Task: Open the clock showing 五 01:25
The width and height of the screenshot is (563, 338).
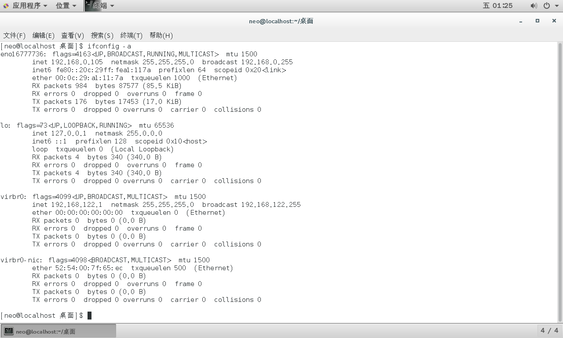Action: 497,6
